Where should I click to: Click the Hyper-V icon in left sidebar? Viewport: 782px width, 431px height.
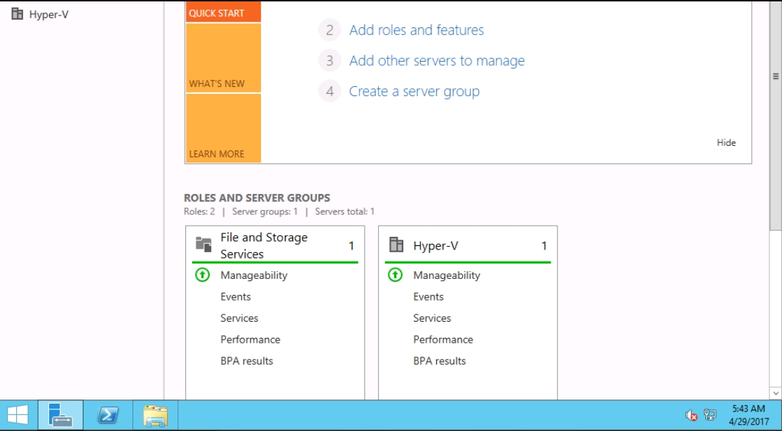click(x=18, y=14)
